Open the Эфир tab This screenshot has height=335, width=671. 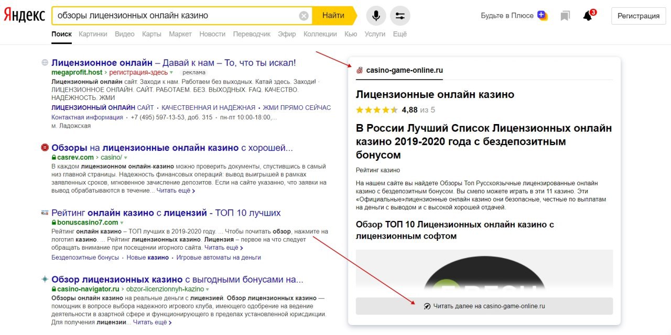[287, 34]
